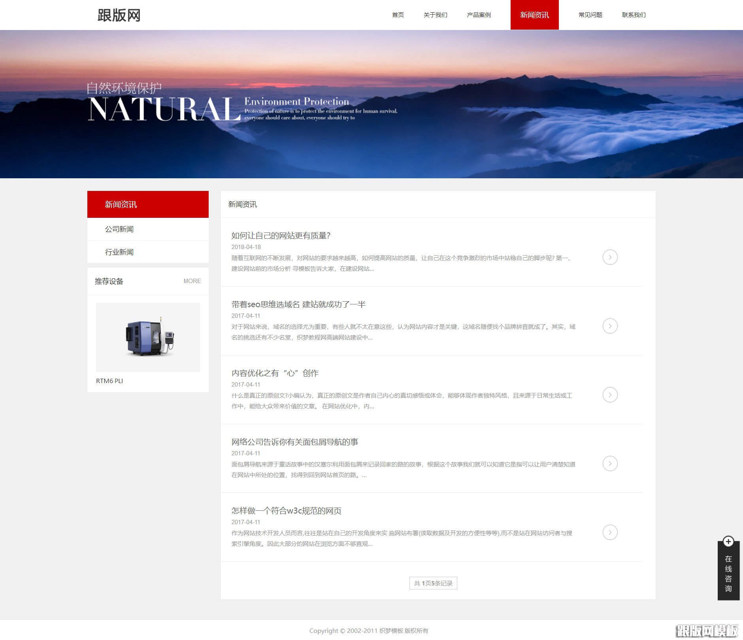The image size is (743, 640).
Task: Click arrow icon beside the 面包屑导航 article
Action: click(610, 463)
